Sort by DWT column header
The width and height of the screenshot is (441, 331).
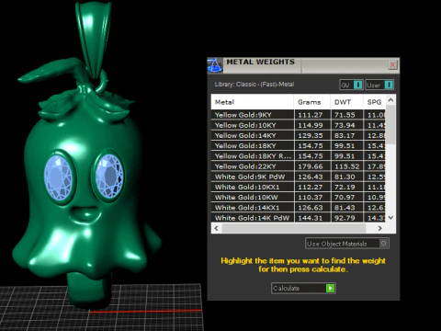346,102
